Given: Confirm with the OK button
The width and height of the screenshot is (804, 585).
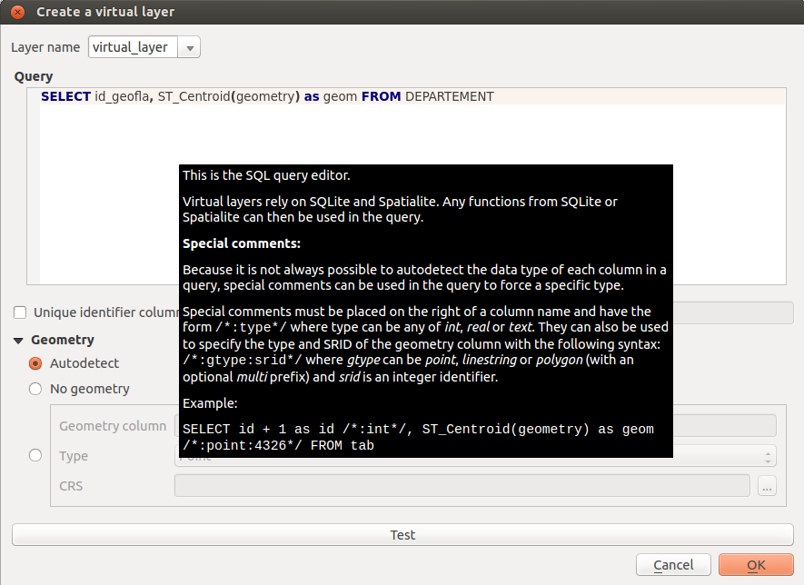Looking at the screenshot, I should 756,565.
